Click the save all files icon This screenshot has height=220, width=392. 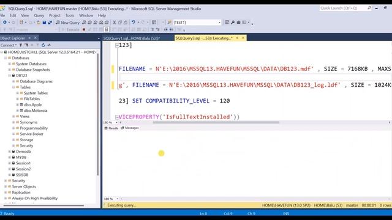point(50,23)
